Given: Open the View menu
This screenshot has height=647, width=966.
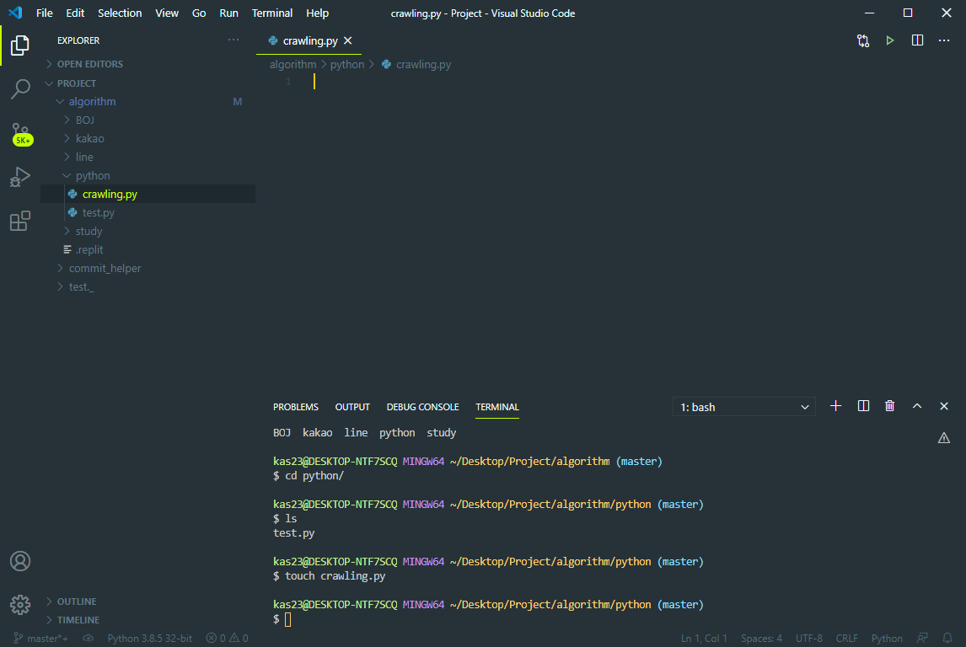Looking at the screenshot, I should (166, 13).
